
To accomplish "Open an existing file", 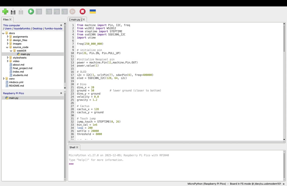I will coord(13,11).
